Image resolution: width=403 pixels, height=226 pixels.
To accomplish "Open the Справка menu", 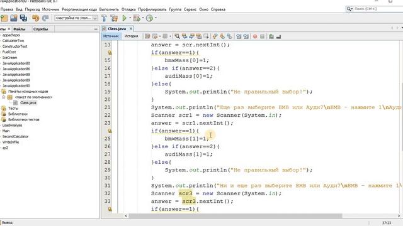I will point(218,9).
